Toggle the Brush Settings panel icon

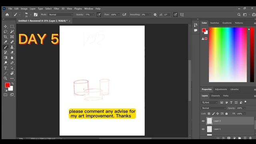(x=36, y=15)
